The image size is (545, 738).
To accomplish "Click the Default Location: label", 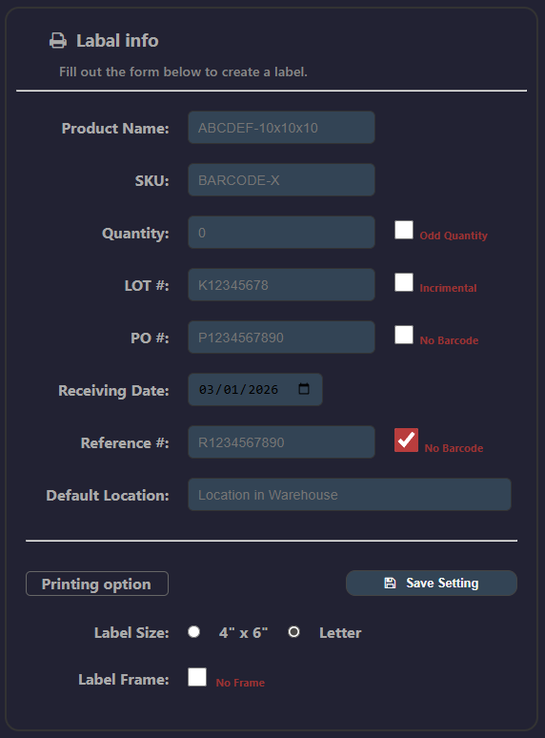I will [108, 495].
